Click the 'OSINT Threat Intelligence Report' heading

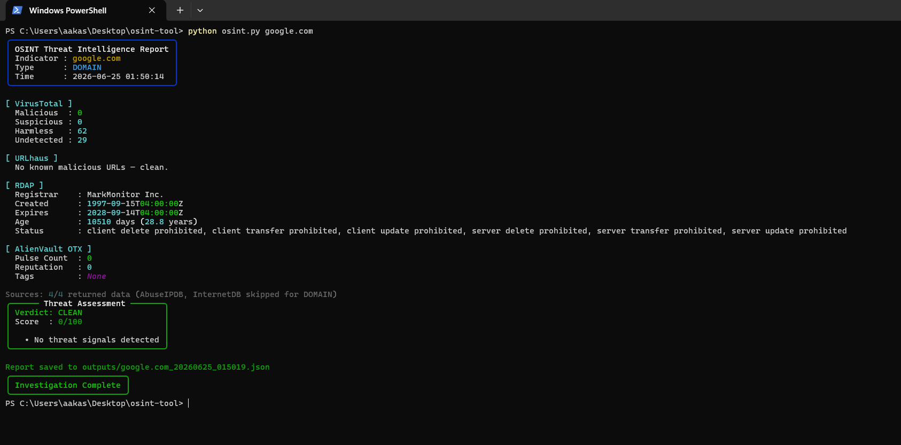[92, 49]
